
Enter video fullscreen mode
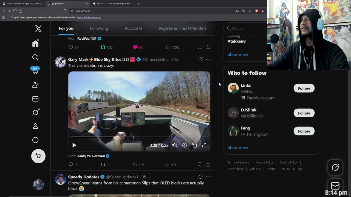click(204, 145)
